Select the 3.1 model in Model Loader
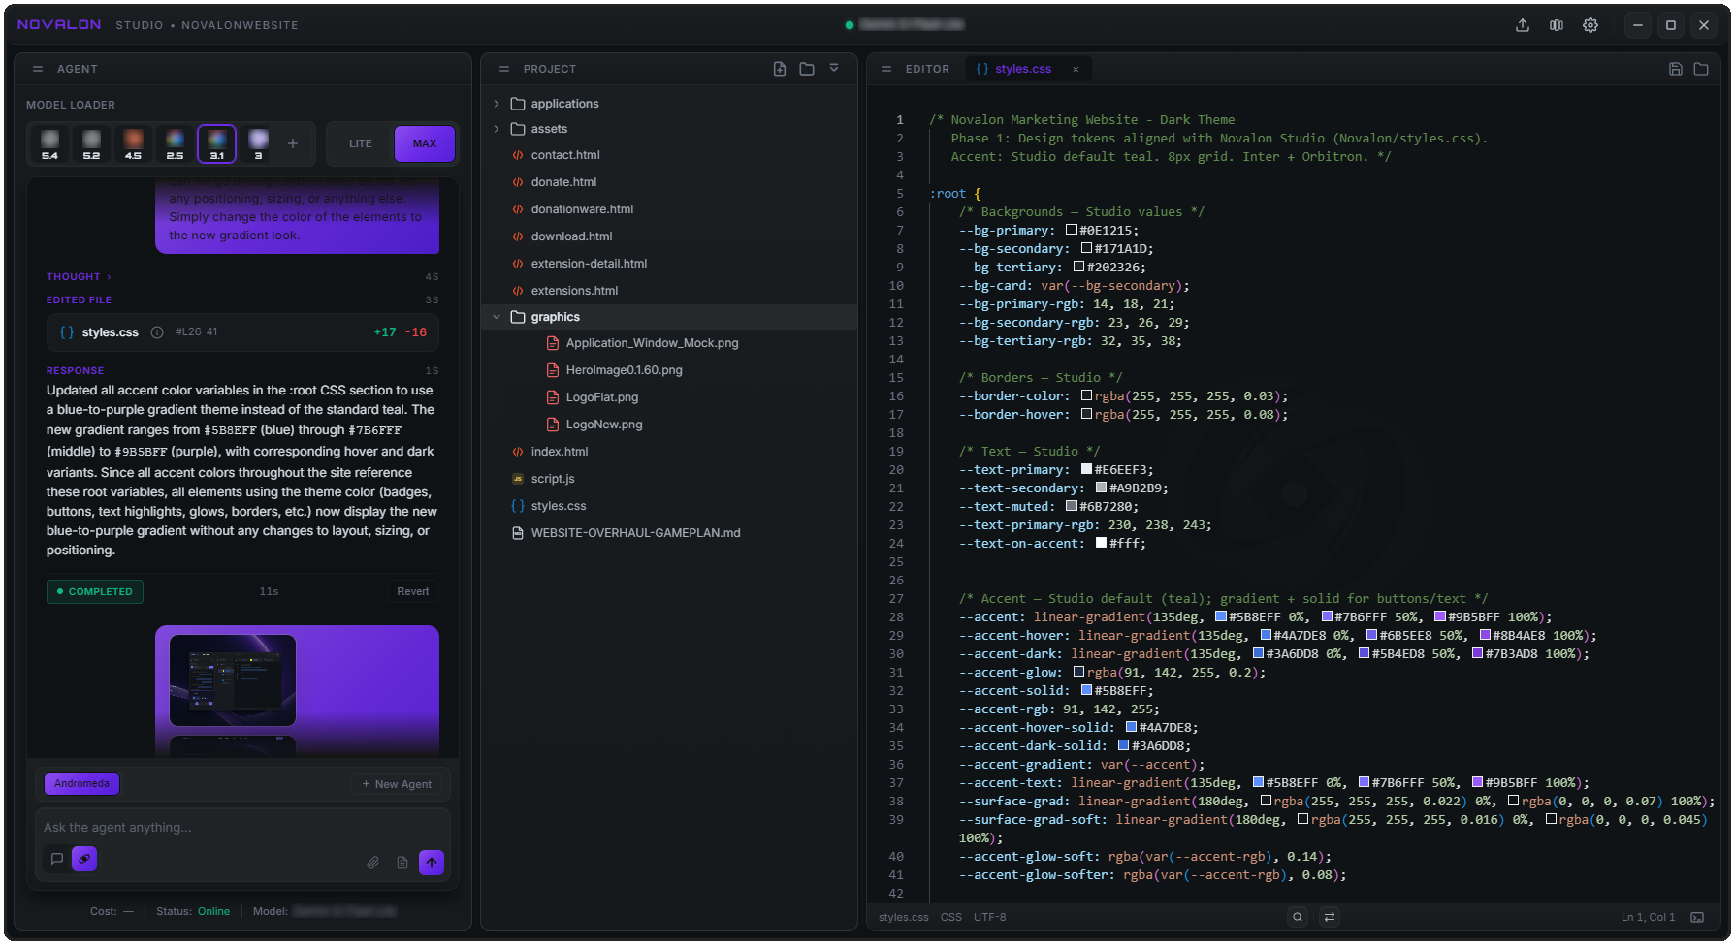 [216, 143]
